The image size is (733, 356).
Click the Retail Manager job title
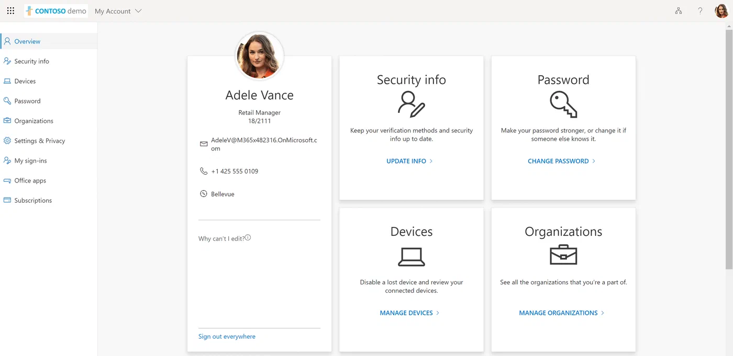point(260,112)
